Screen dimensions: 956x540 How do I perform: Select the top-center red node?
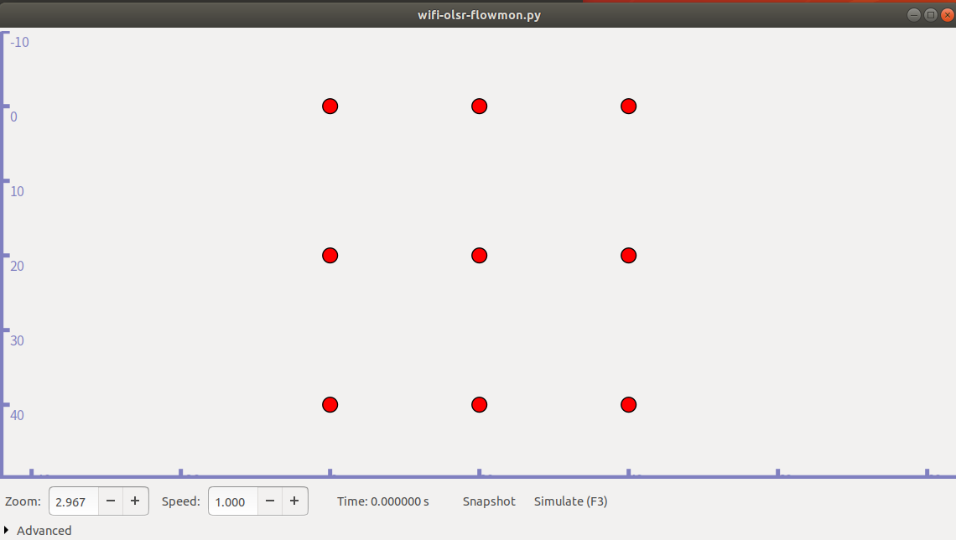(x=479, y=106)
